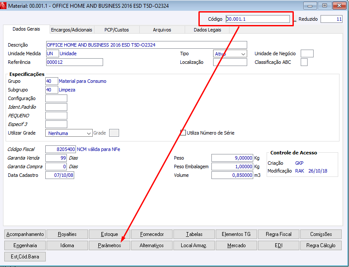Open the PCP/Custos tab
The image size is (349, 267).
tap(116, 30)
